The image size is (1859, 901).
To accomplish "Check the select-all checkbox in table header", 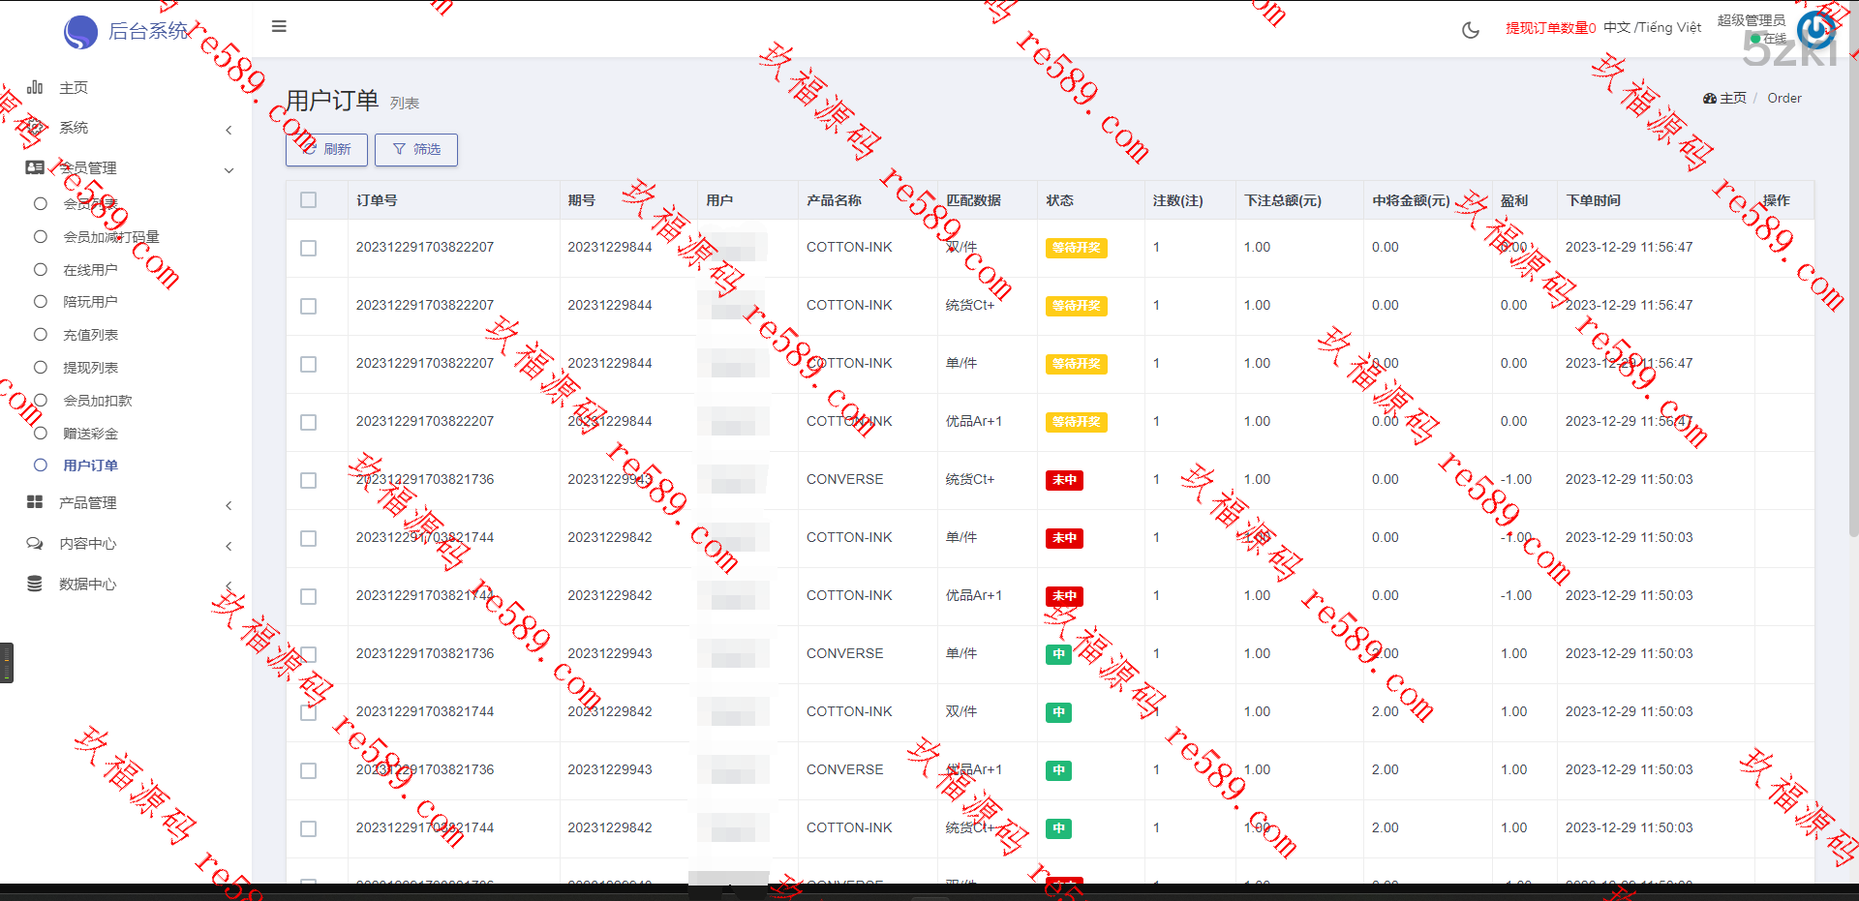I will click(x=308, y=200).
